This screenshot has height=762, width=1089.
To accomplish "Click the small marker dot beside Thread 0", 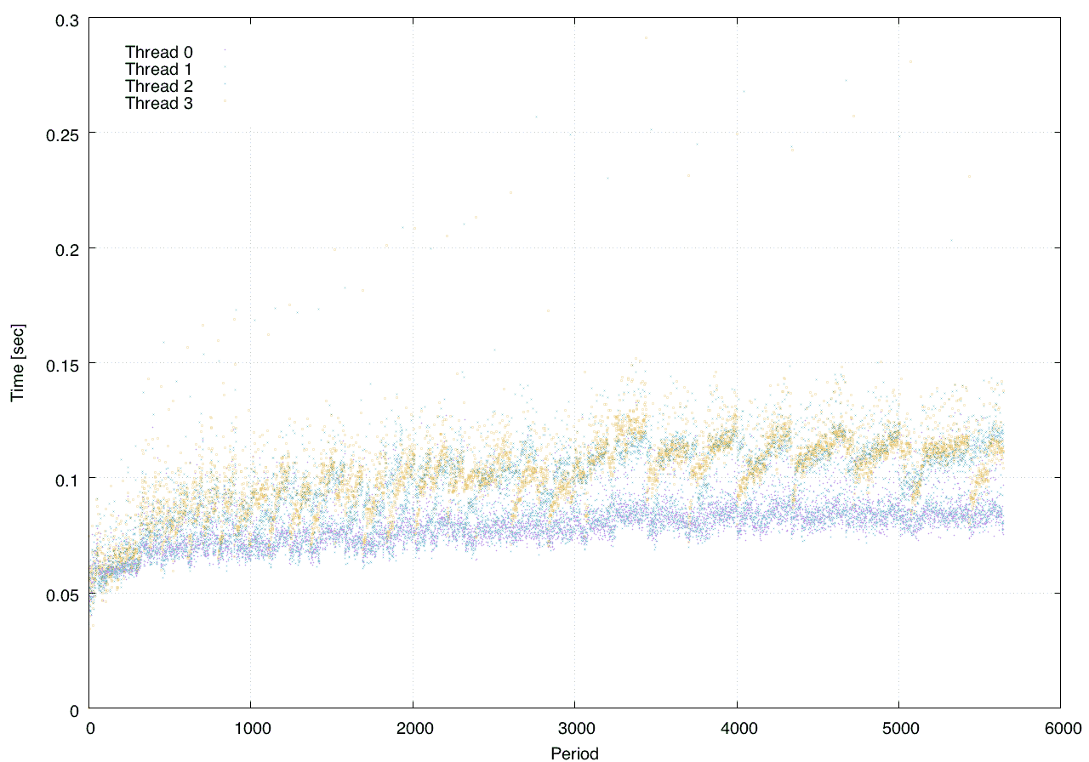I will (225, 50).
